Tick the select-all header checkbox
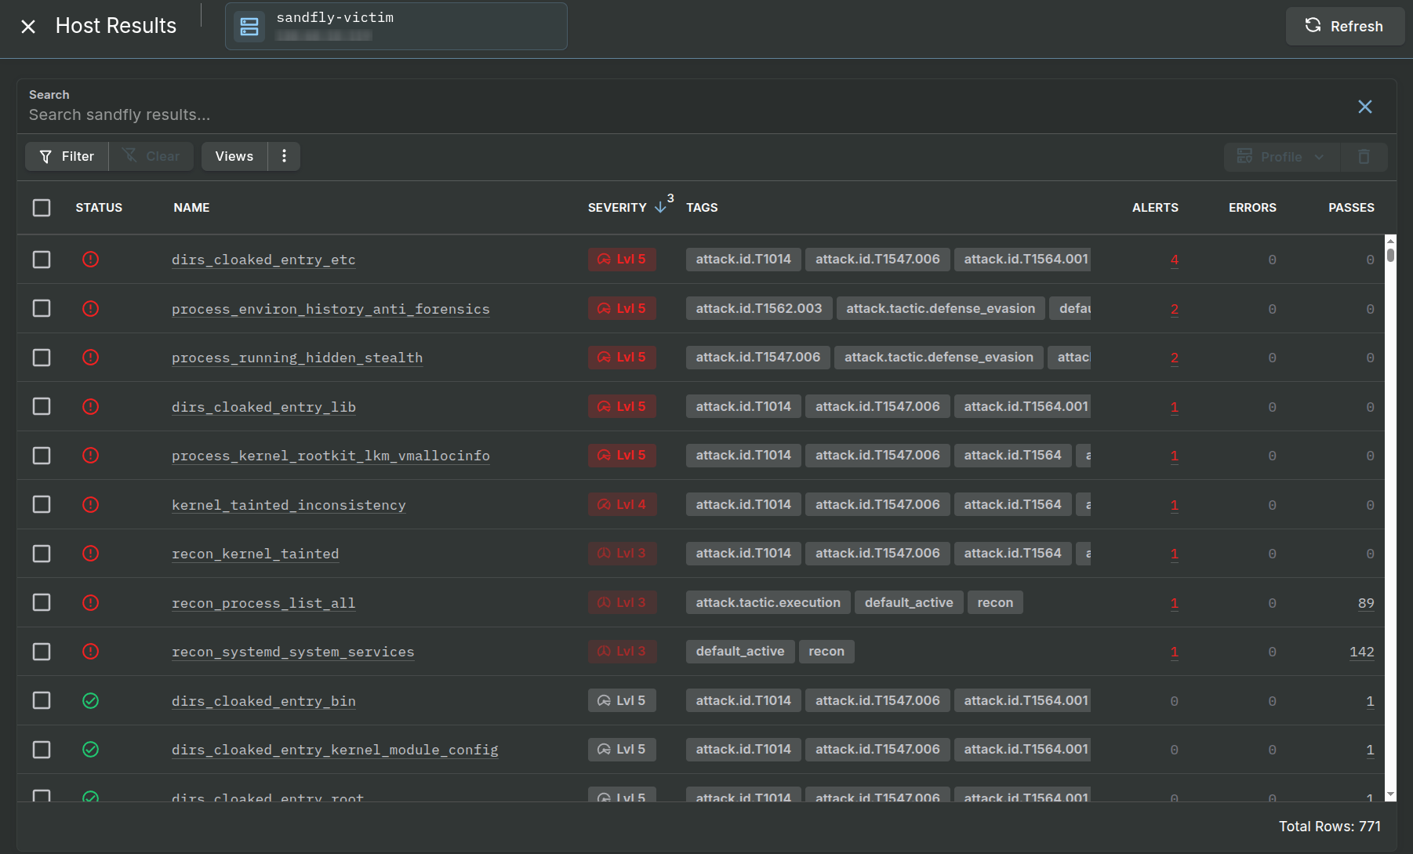 pyautogui.click(x=42, y=208)
